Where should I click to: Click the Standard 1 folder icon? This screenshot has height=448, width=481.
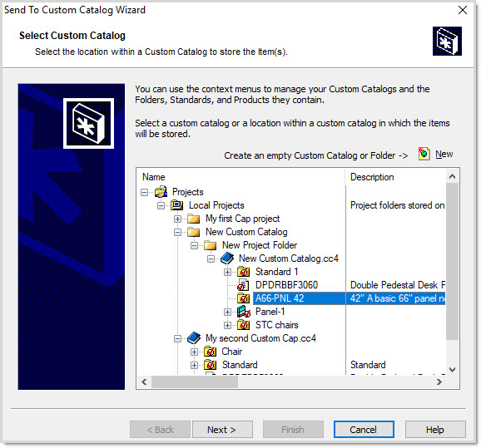click(x=243, y=272)
